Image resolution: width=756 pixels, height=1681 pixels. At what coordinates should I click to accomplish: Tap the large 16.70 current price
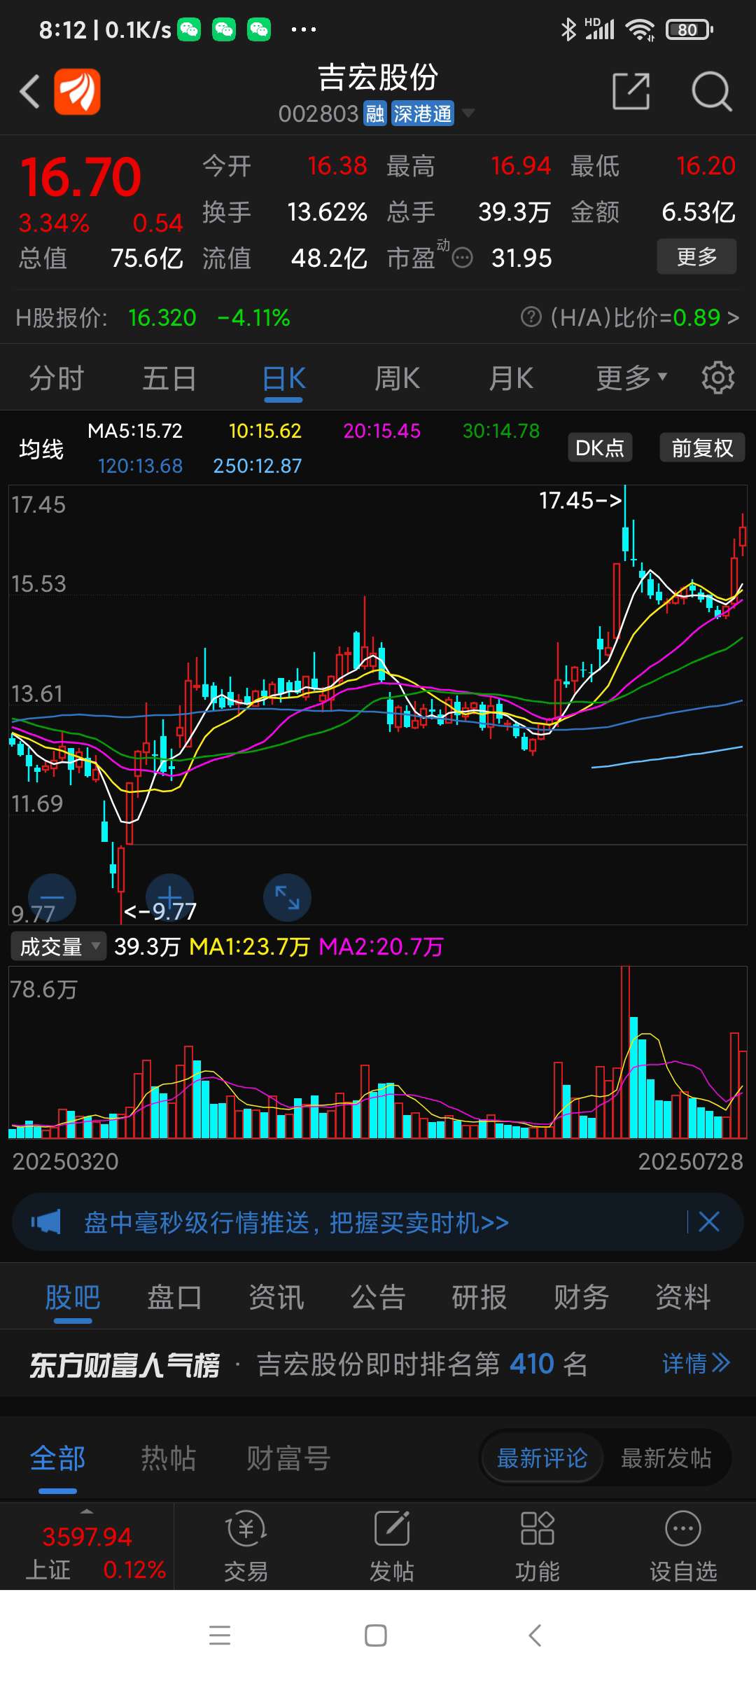click(80, 177)
